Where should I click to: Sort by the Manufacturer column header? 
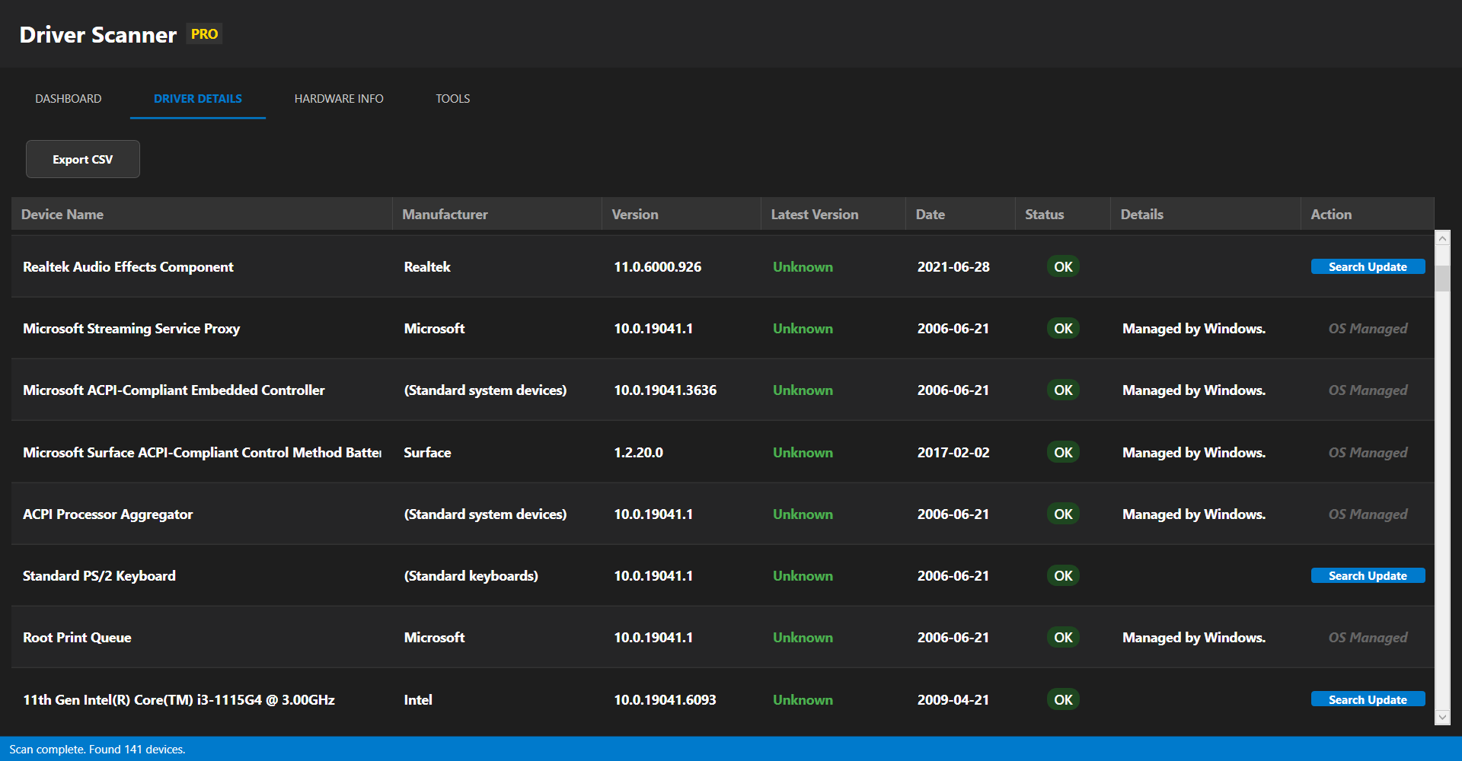click(x=445, y=215)
